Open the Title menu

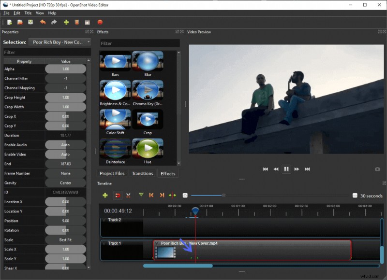tap(28, 13)
